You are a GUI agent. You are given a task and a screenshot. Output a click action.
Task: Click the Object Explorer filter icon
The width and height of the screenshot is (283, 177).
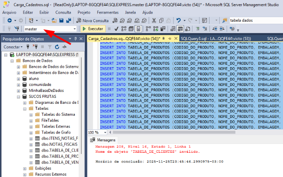pyautogui.click(x=50, y=47)
